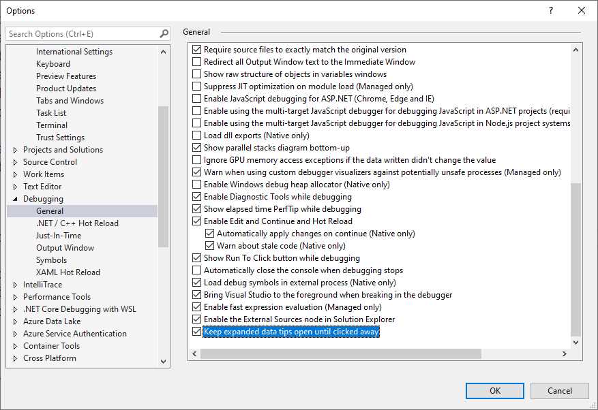
Task: Toggle "Show elapsed time PerfTip while debugging"
Action: [x=196, y=208]
